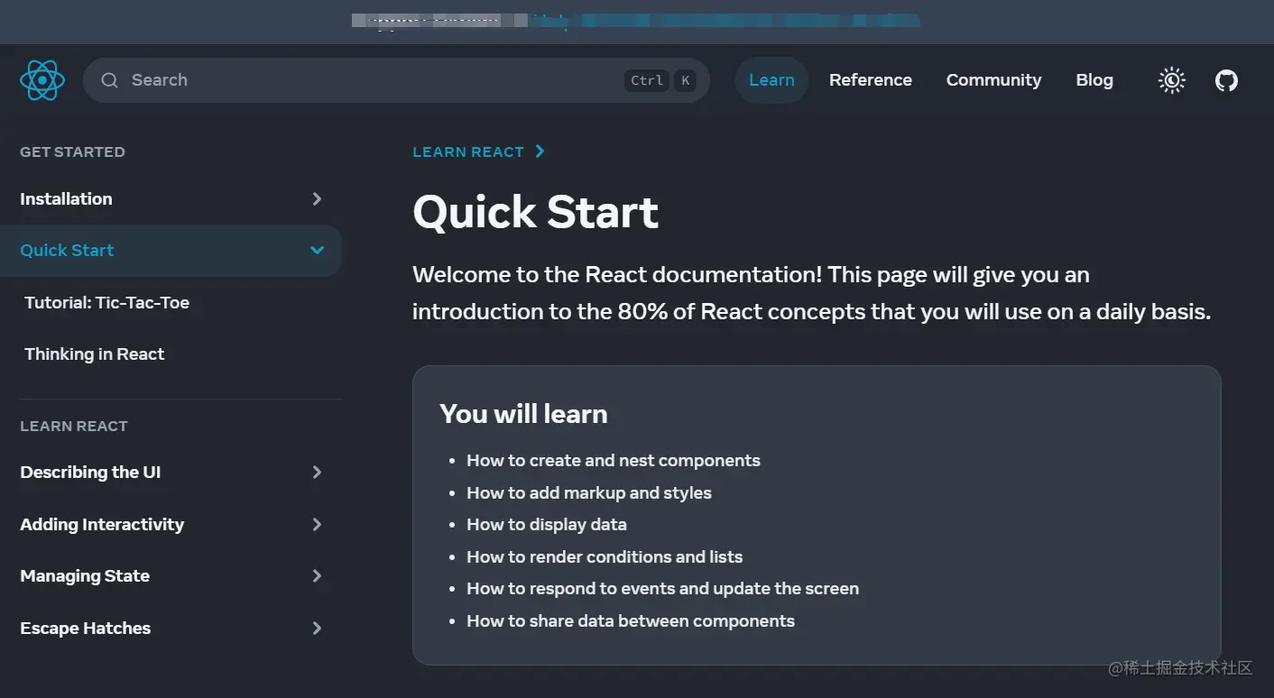Expand the Describing the UI chevron
This screenshot has height=698, width=1274.
point(317,472)
